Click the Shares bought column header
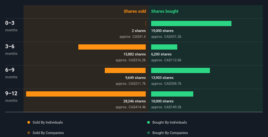268x137 pixels. coord(165,11)
